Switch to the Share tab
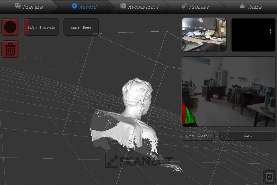 [251, 7]
